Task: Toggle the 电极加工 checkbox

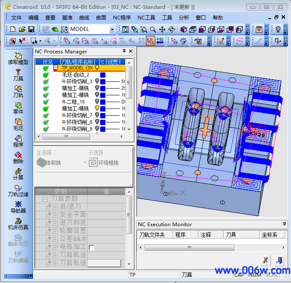Action: point(91,247)
